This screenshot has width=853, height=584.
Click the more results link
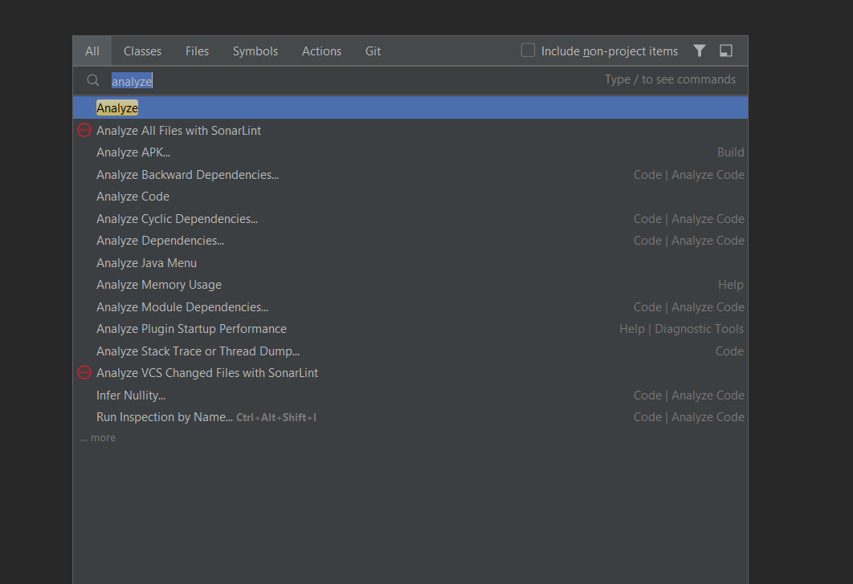point(97,437)
